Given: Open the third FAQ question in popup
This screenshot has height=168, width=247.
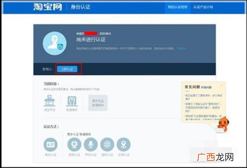Looking at the screenshot, I should (x=203, y=118).
